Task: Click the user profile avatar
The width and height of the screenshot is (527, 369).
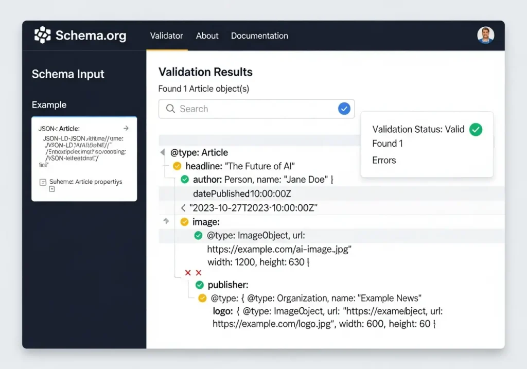Action: [x=485, y=36]
